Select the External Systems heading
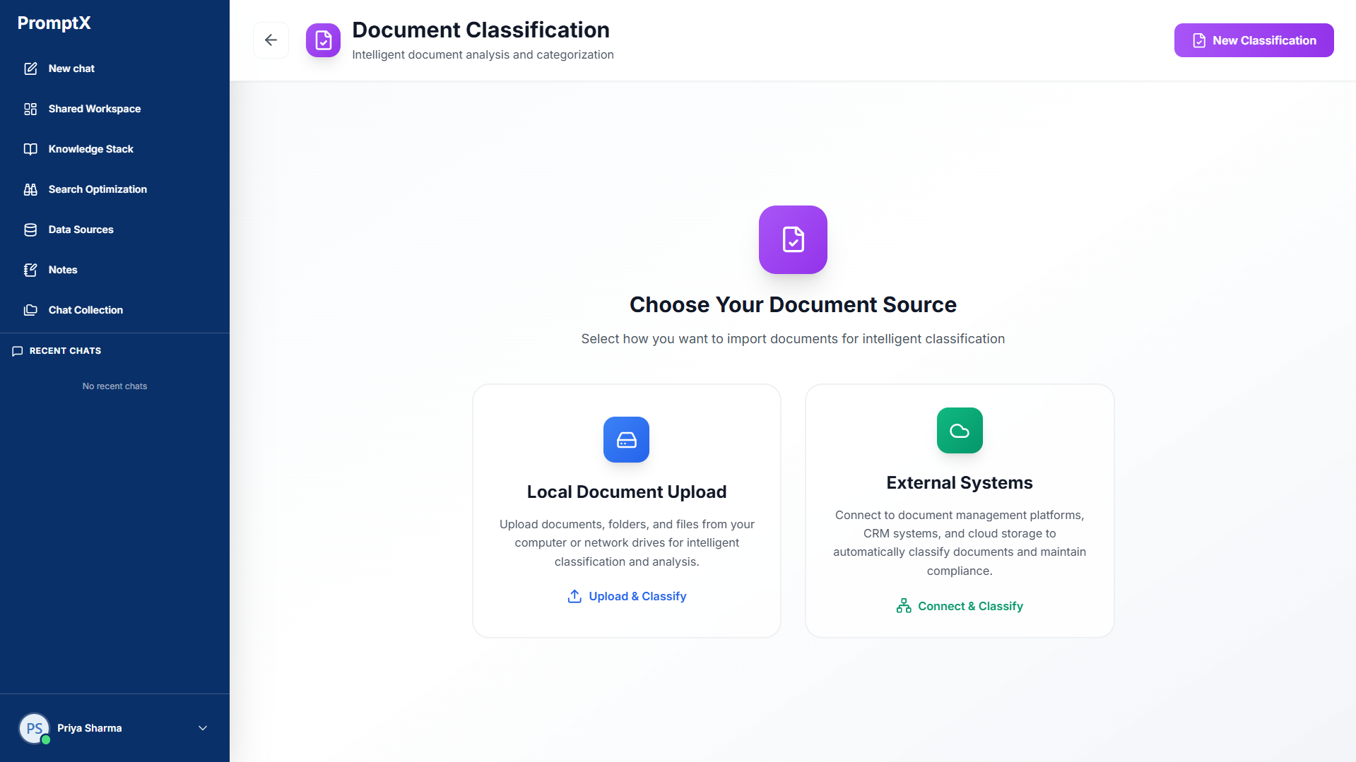The height and width of the screenshot is (762, 1356). click(x=960, y=482)
